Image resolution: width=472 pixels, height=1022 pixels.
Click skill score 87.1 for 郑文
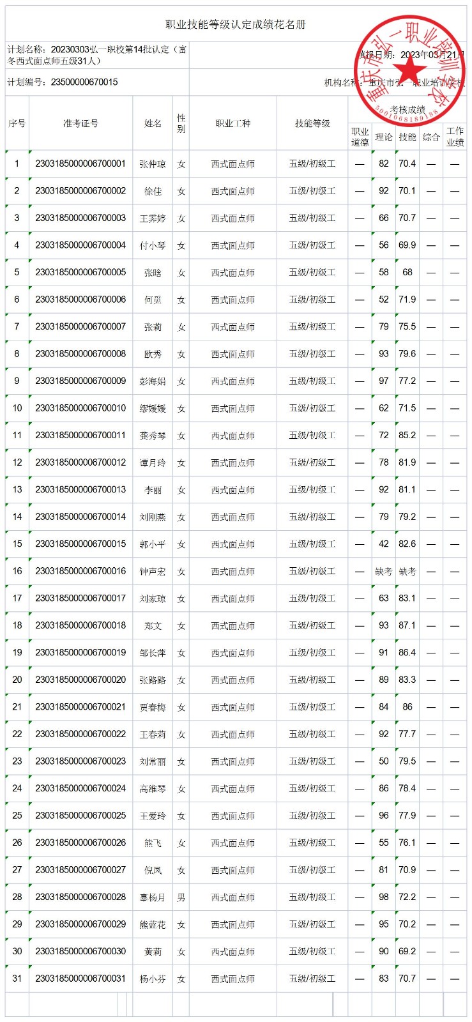tap(407, 625)
